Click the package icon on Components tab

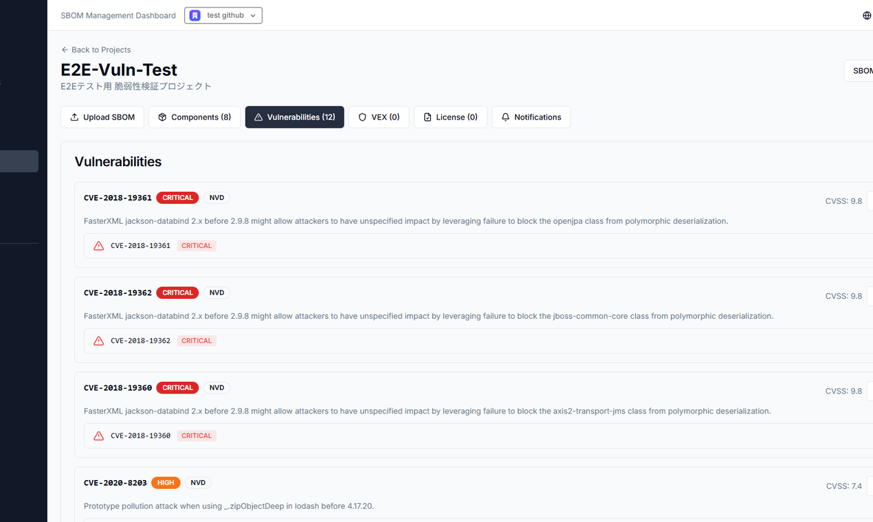161,117
